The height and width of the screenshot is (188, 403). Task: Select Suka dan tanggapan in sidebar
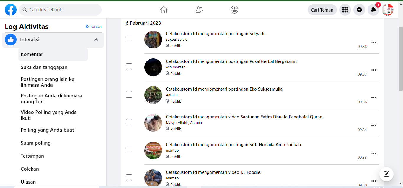click(x=44, y=67)
